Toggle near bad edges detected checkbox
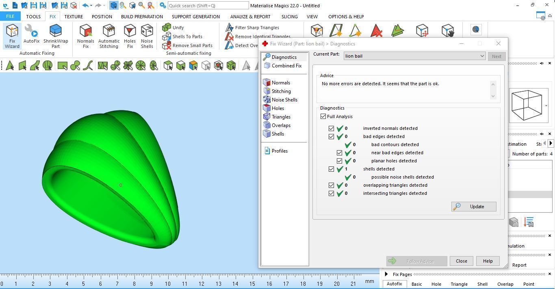The height and width of the screenshot is (289, 555). click(340, 153)
